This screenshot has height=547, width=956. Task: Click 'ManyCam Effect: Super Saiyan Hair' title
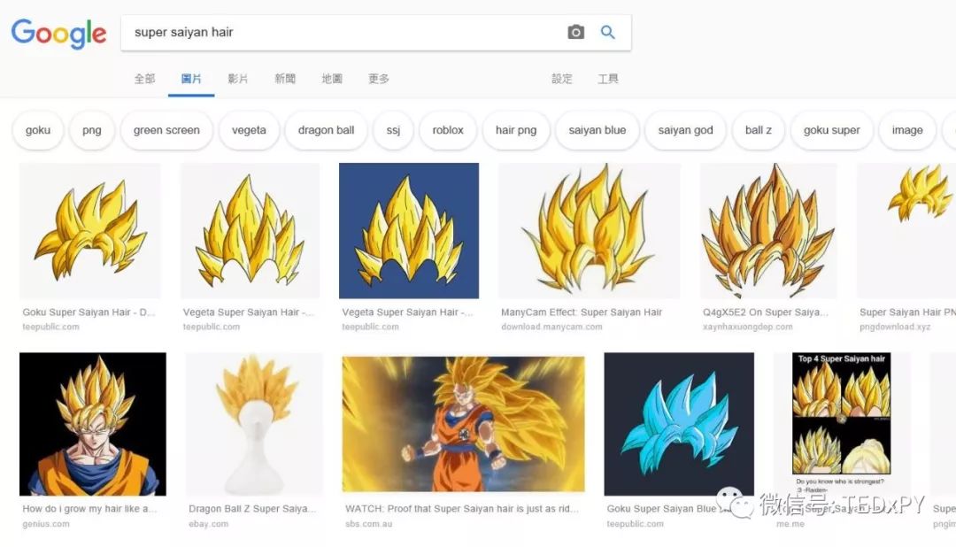click(x=582, y=312)
